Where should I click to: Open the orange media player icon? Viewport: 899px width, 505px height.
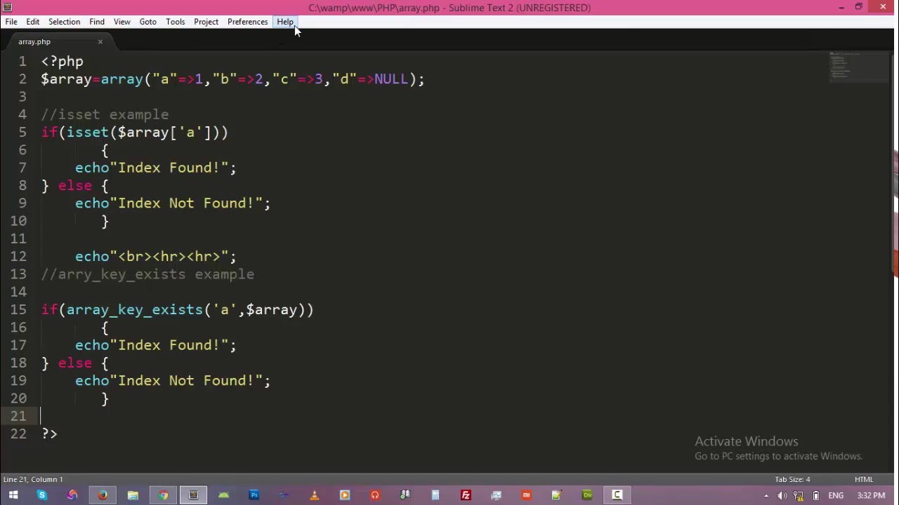click(344, 495)
